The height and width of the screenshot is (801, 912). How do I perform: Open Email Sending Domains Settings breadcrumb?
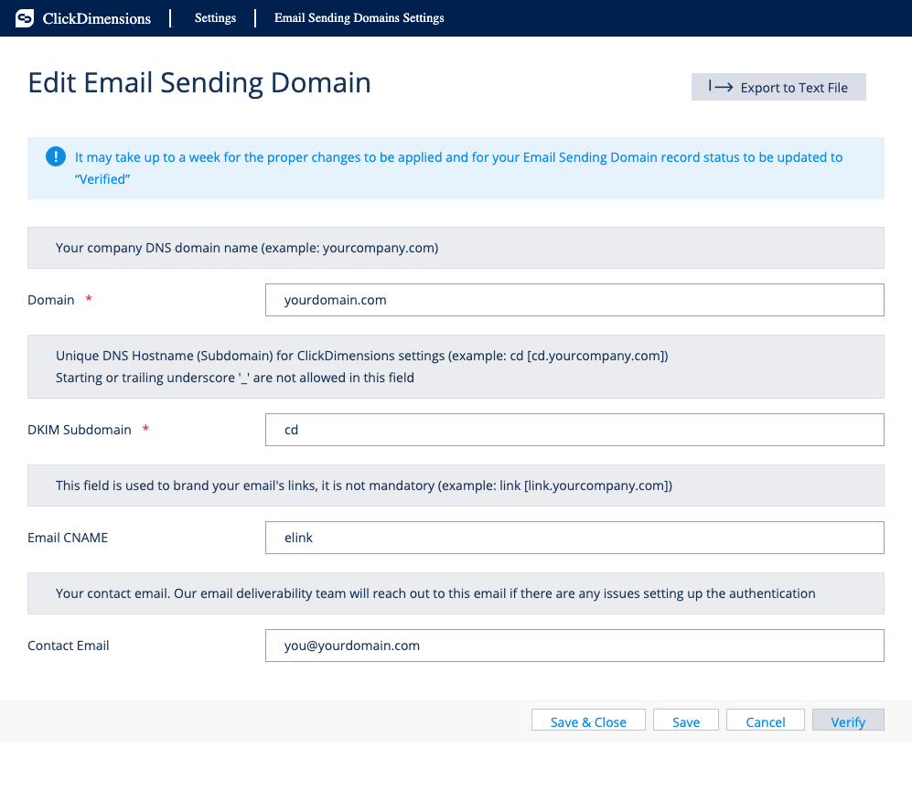(x=359, y=18)
